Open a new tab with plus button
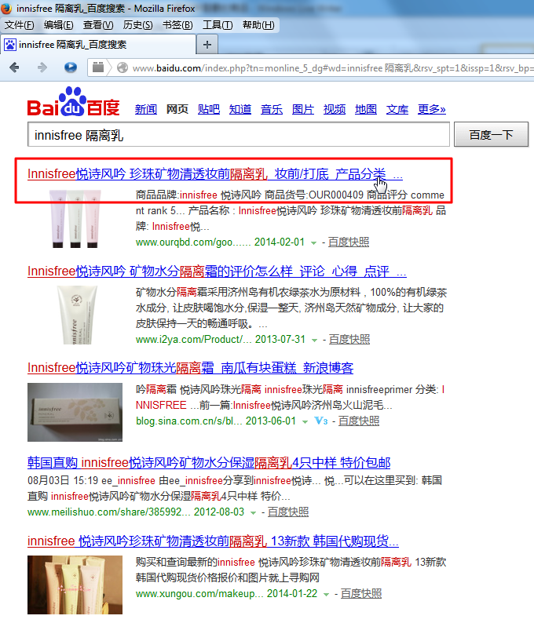Screen dimensions: 534x623 (x=207, y=45)
